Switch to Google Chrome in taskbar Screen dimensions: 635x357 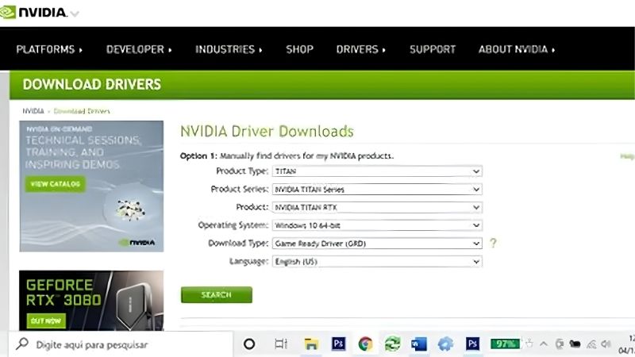pos(365,344)
